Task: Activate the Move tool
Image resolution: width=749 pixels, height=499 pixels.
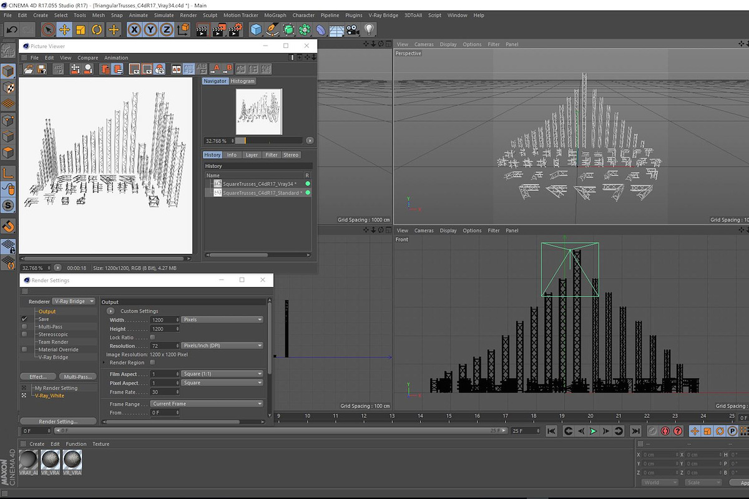Action: click(64, 29)
